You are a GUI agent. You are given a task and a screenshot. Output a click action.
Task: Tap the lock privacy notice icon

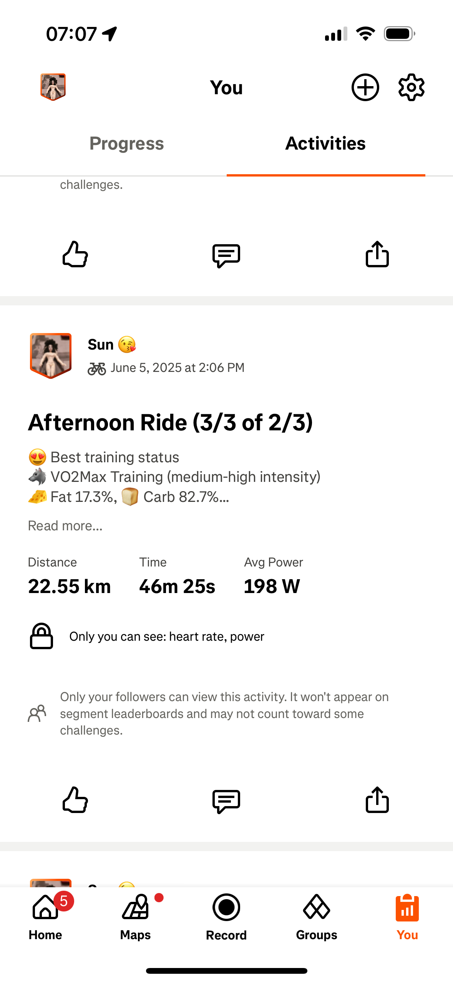[x=41, y=636]
